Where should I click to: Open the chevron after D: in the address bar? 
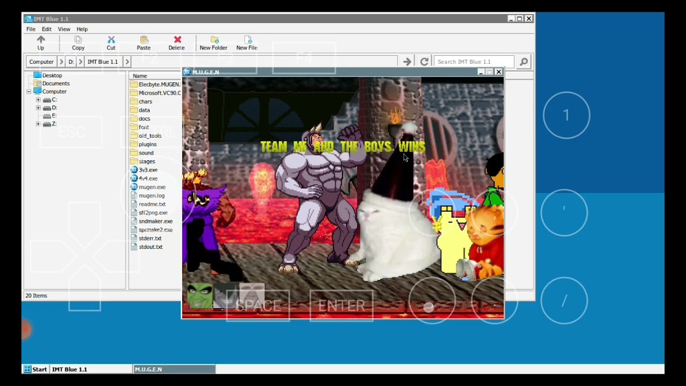click(x=80, y=62)
